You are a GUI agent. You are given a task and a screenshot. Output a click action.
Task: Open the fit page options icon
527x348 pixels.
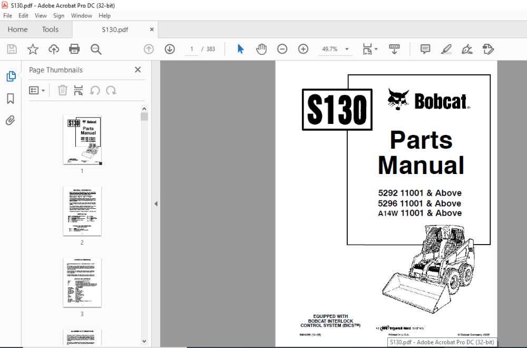[367, 49]
